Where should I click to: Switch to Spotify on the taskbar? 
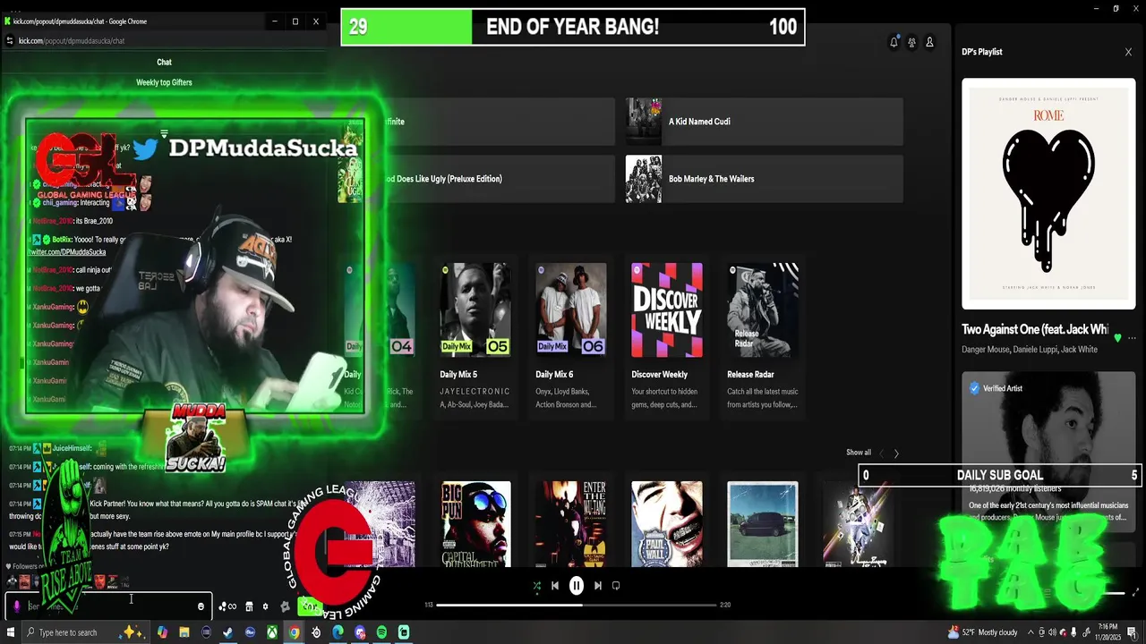click(382, 632)
